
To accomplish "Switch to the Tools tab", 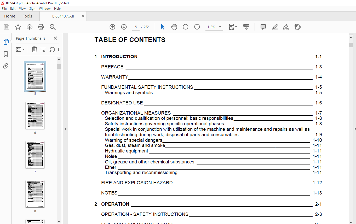I will pyautogui.click(x=27, y=16).
